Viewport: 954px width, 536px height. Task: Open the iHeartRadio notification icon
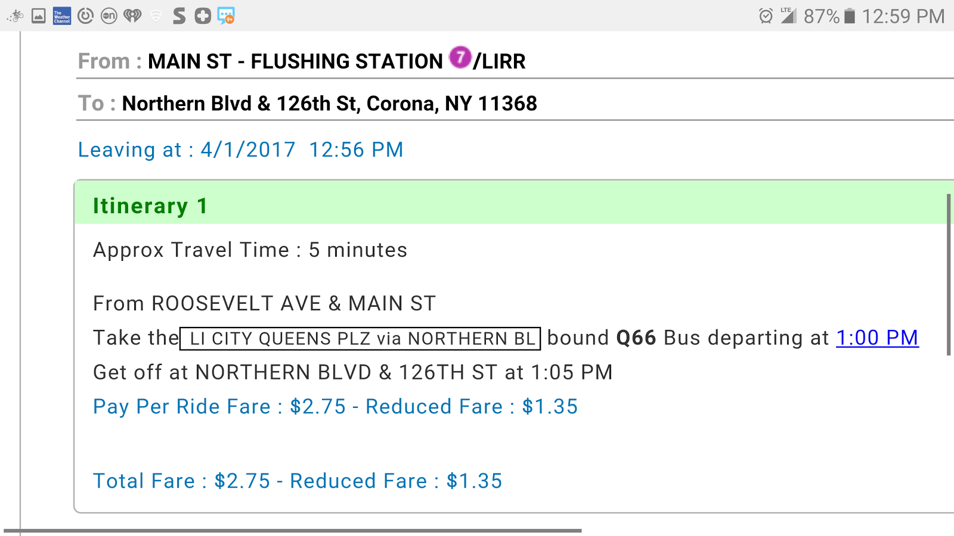tap(132, 16)
